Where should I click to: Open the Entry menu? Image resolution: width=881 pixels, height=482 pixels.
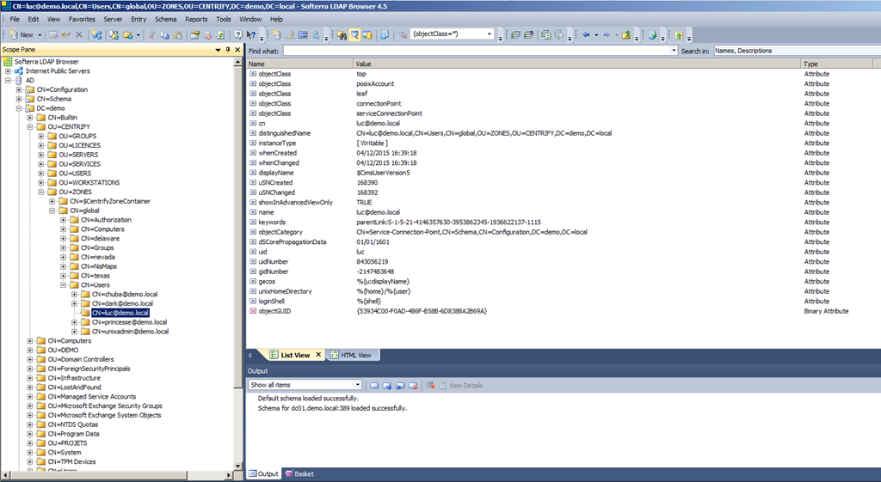point(139,19)
